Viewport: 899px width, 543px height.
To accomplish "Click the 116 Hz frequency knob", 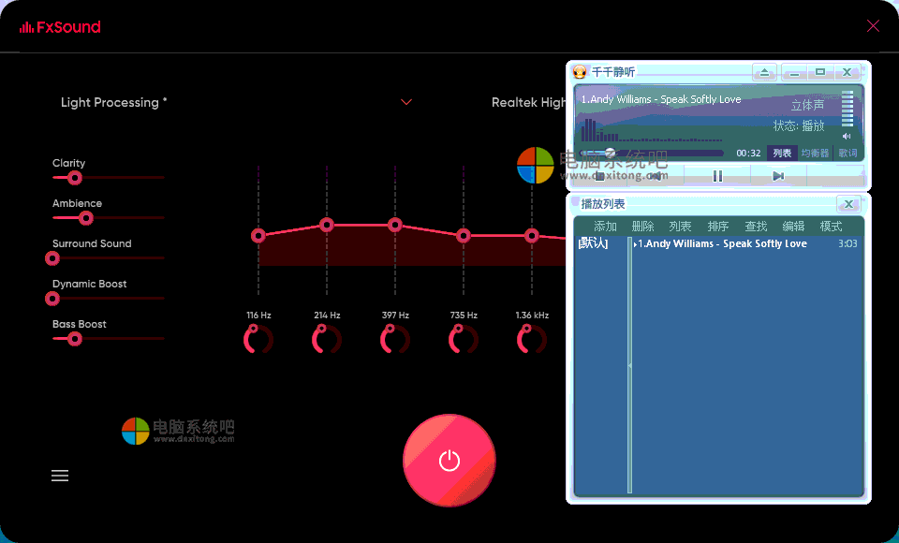I will click(258, 340).
